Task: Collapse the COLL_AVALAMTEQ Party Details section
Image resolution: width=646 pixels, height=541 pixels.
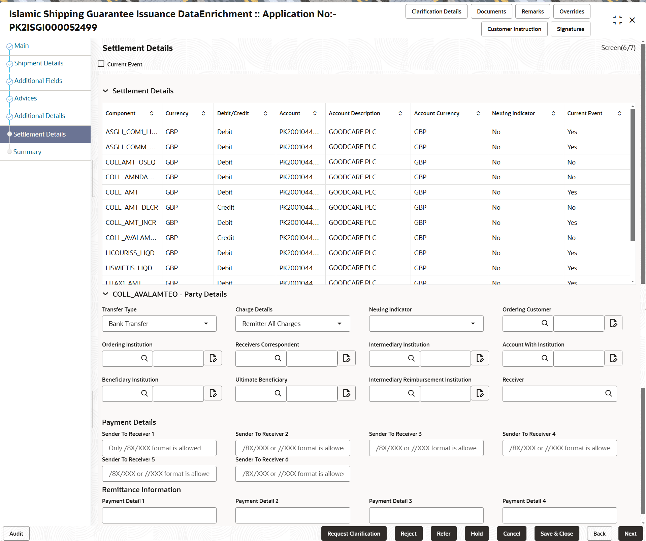Action: pos(105,294)
